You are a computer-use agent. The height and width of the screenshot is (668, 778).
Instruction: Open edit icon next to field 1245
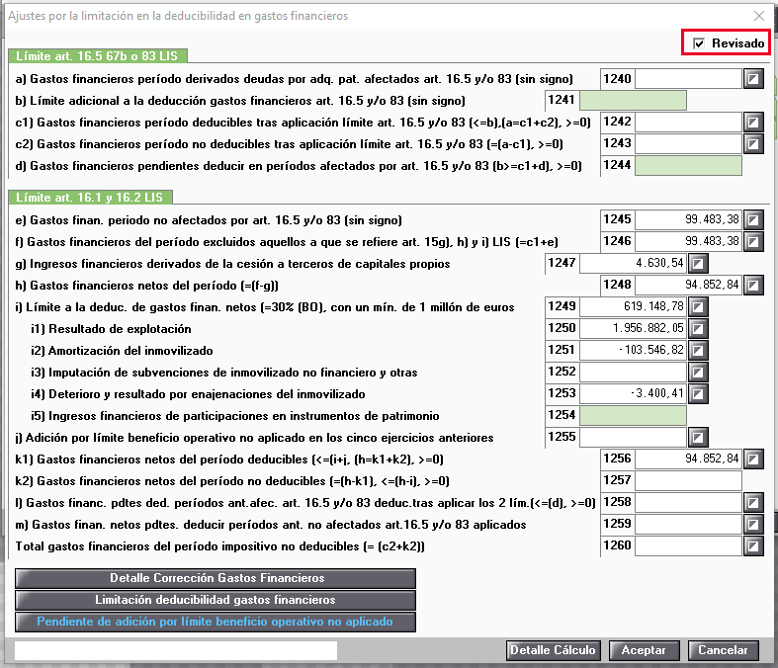[x=753, y=219]
